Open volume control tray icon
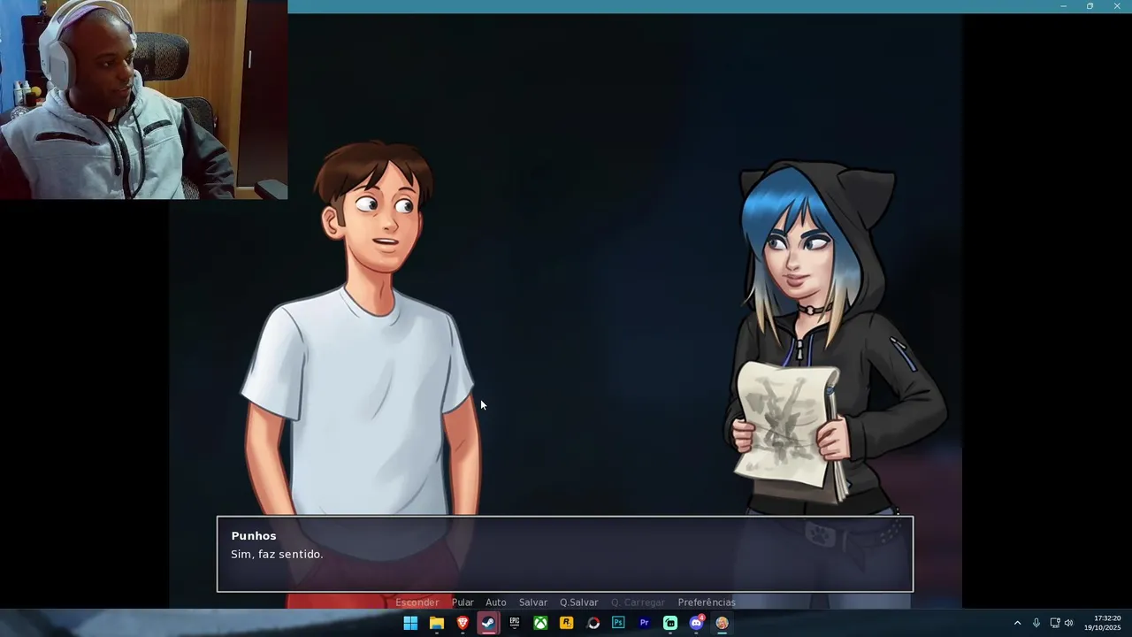 [x=1068, y=623]
